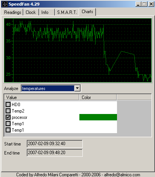Select the Temp2 row label

[18, 111]
